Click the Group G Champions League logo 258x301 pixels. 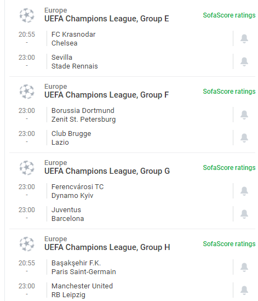pyautogui.click(x=27, y=168)
